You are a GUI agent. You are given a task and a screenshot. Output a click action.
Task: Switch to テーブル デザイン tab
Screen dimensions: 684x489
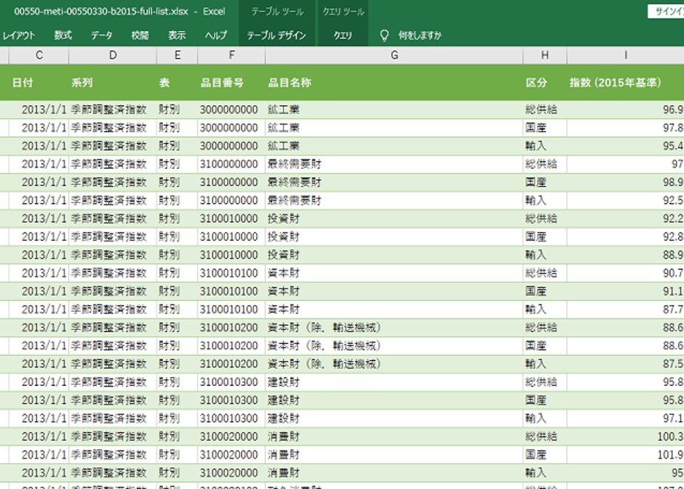[277, 36]
